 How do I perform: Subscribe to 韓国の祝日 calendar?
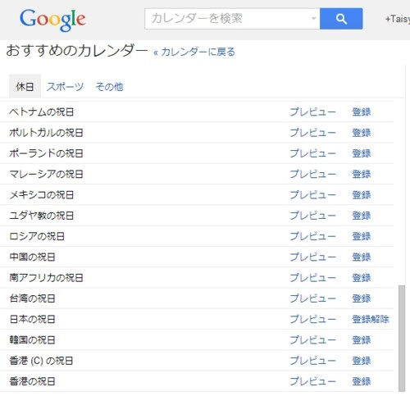point(362,340)
